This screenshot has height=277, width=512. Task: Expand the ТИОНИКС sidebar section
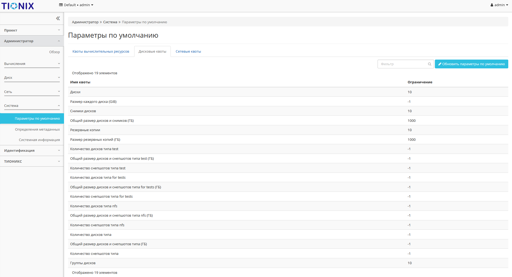coord(32,161)
